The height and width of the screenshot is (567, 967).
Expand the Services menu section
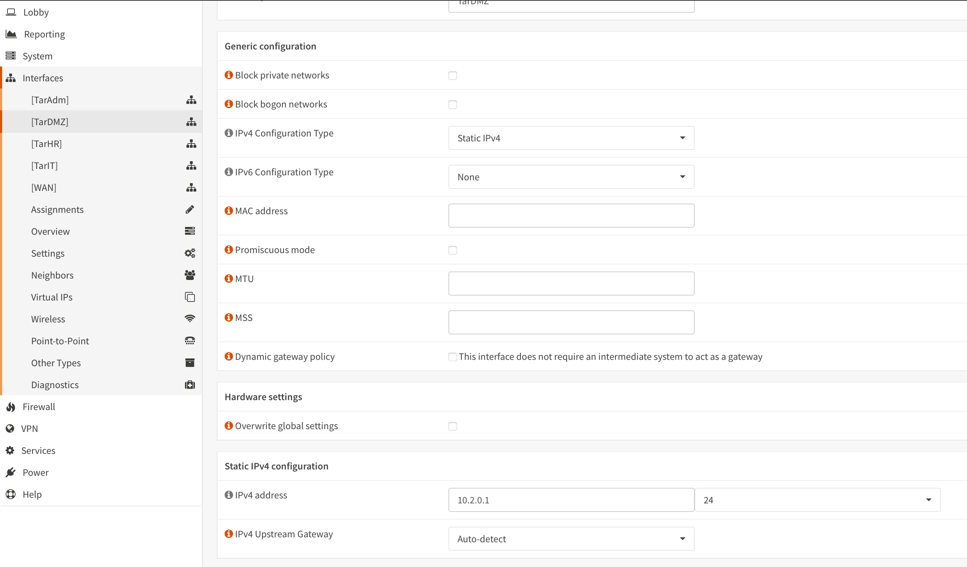(x=38, y=450)
